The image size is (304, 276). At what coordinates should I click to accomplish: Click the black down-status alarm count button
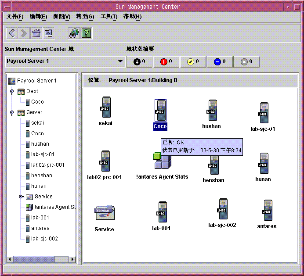pos(139,62)
